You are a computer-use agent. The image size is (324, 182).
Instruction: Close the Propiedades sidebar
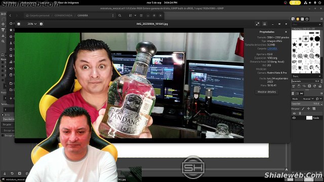coord(286,32)
